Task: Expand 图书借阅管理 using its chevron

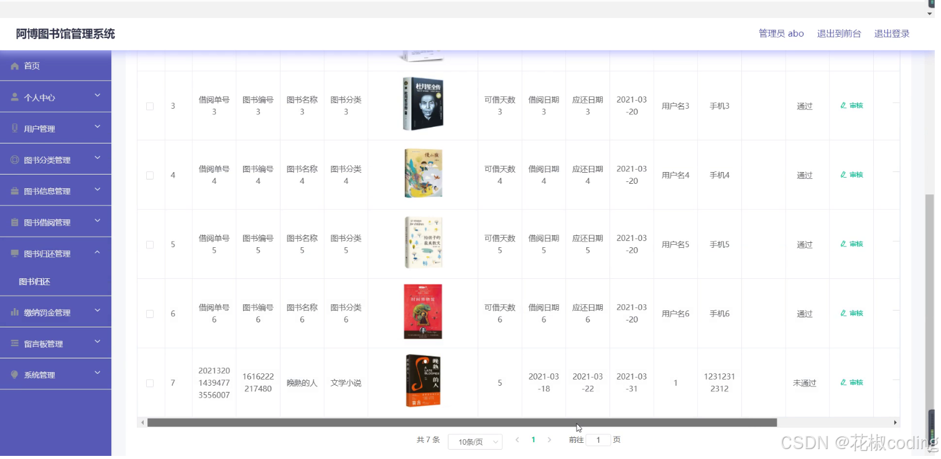Action: 98,220
